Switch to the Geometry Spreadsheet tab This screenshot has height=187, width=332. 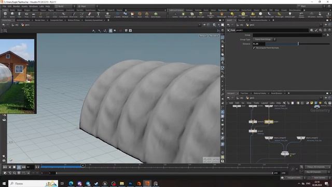tap(93, 20)
